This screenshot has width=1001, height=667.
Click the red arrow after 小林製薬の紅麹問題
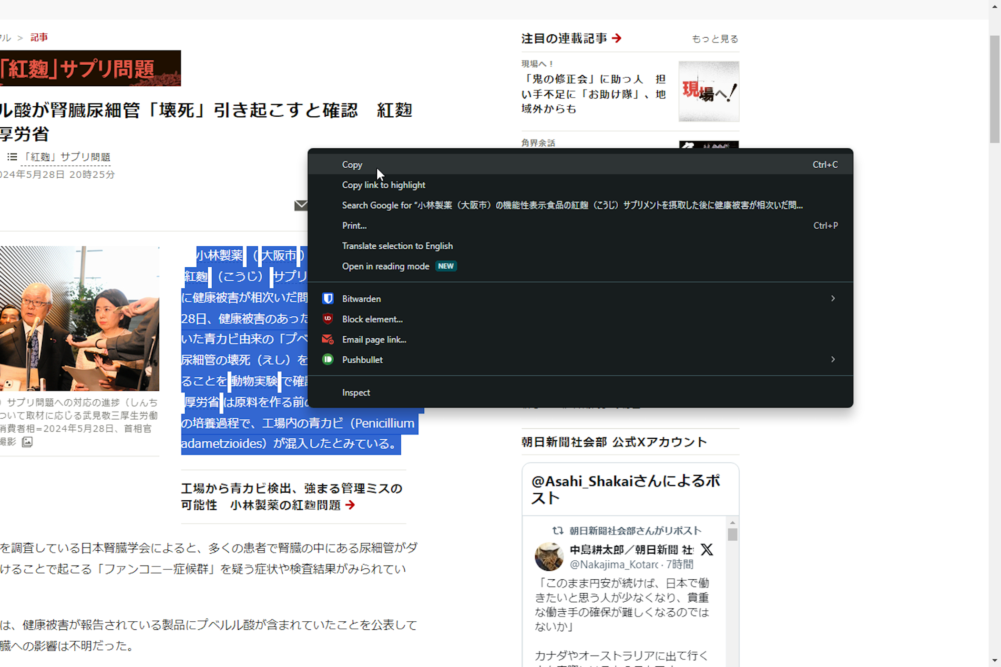pyautogui.click(x=350, y=505)
